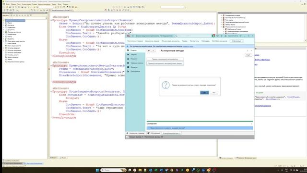Expand the Константы node in configuration tree
The image size is (307, 173).
[3, 25]
